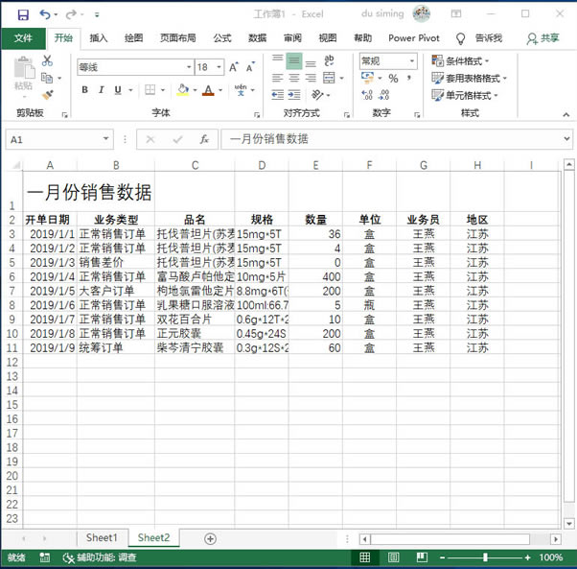
Task: Select cell containing 富马酸卢帕他定
Action: click(195, 276)
